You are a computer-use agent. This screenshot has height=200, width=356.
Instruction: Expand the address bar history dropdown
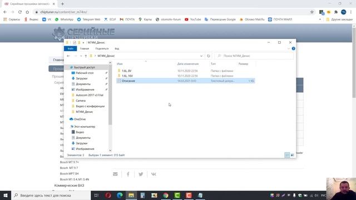click(201, 56)
